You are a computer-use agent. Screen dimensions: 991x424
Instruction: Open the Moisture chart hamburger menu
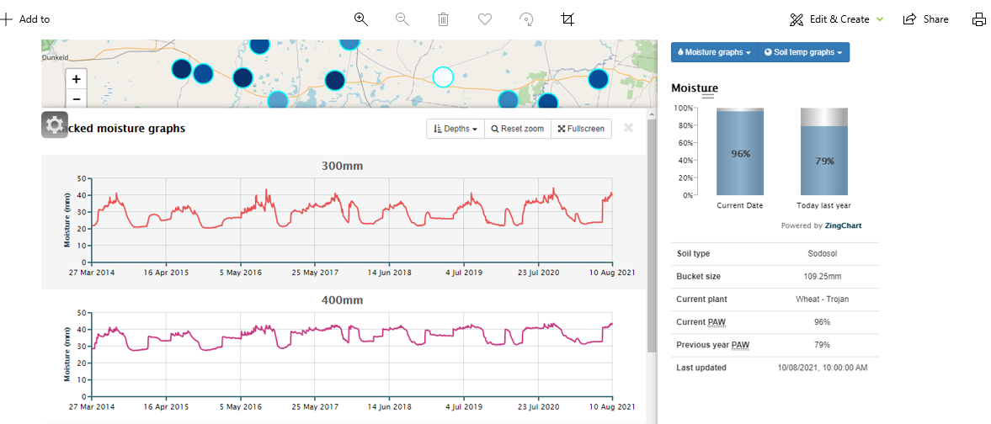coord(708,96)
